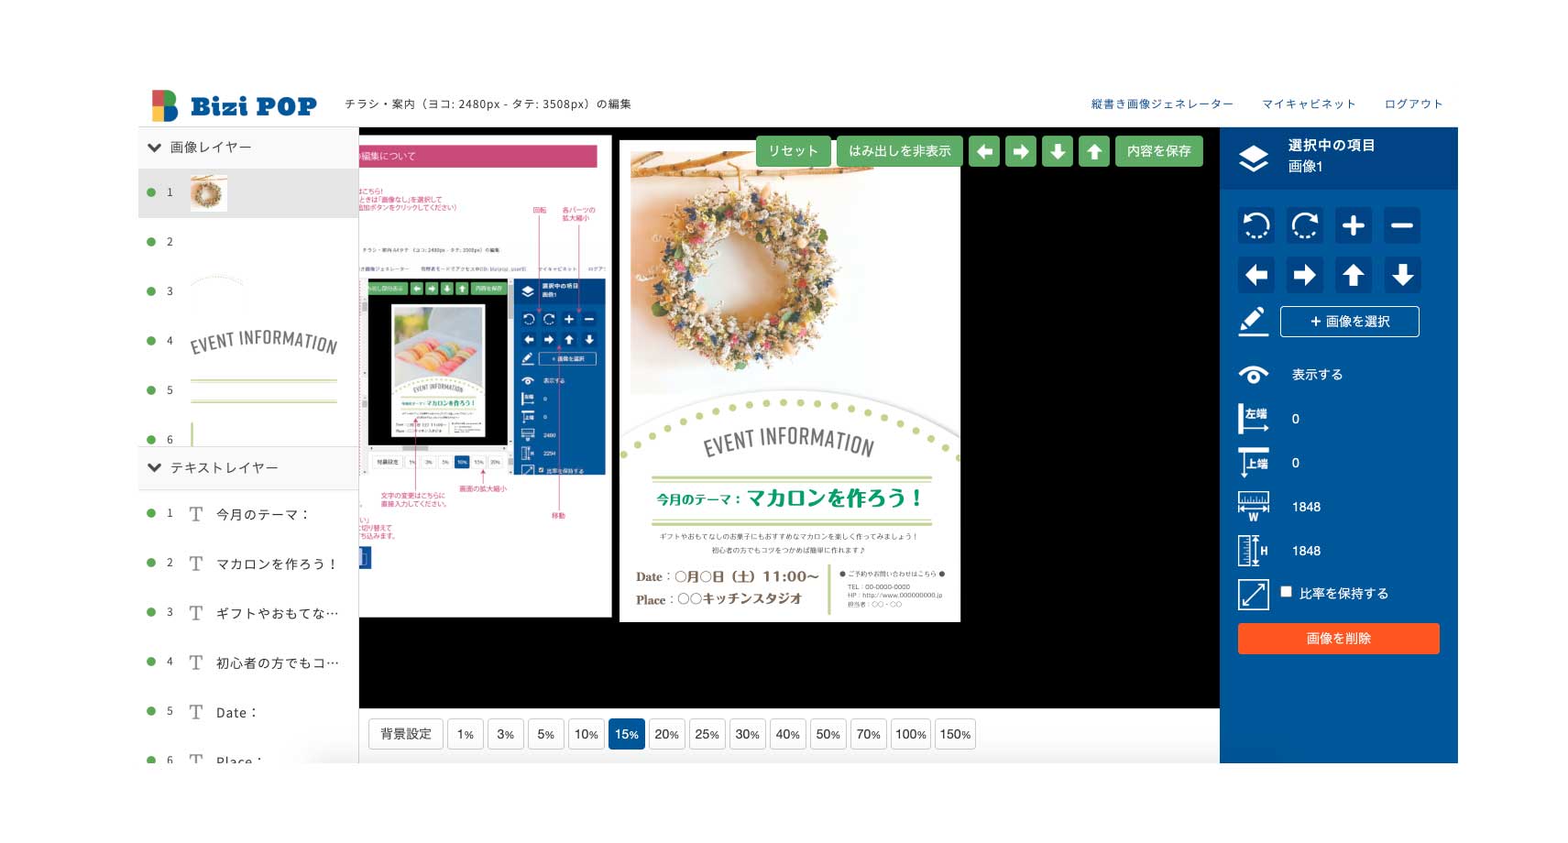Toggle green dot of ギフトやおもてな text layer
1568x843 pixels.
(151, 612)
